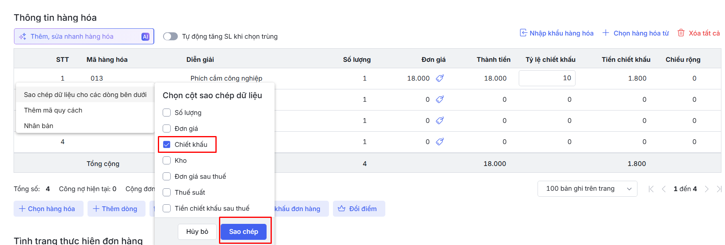Go to next page arrow
Viewport: 725px width, 245px height.
tap(707, 189)
